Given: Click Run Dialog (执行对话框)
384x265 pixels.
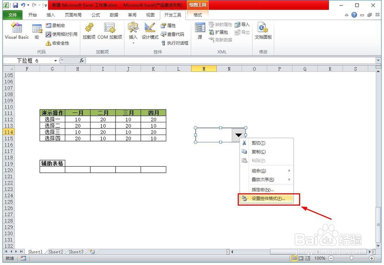Looking at the screenshot, I should (175, 43).
